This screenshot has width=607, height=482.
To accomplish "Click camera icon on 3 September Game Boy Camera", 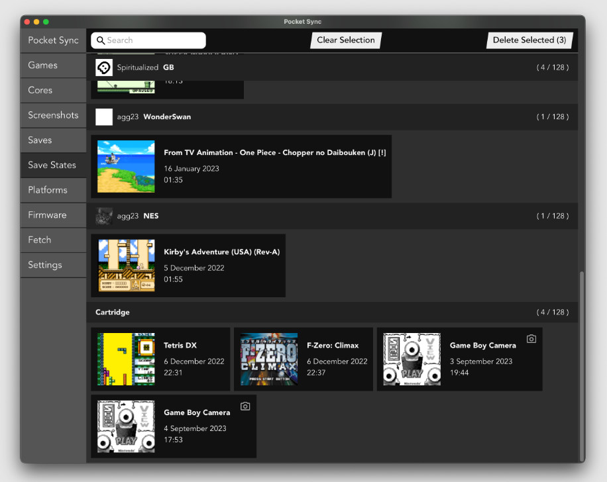I will [x=531, y=339].
